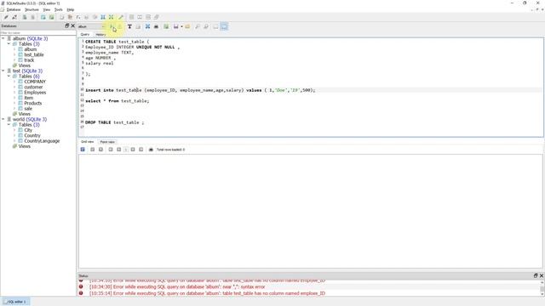Connect to database using the plug icon

click(6, 17)
